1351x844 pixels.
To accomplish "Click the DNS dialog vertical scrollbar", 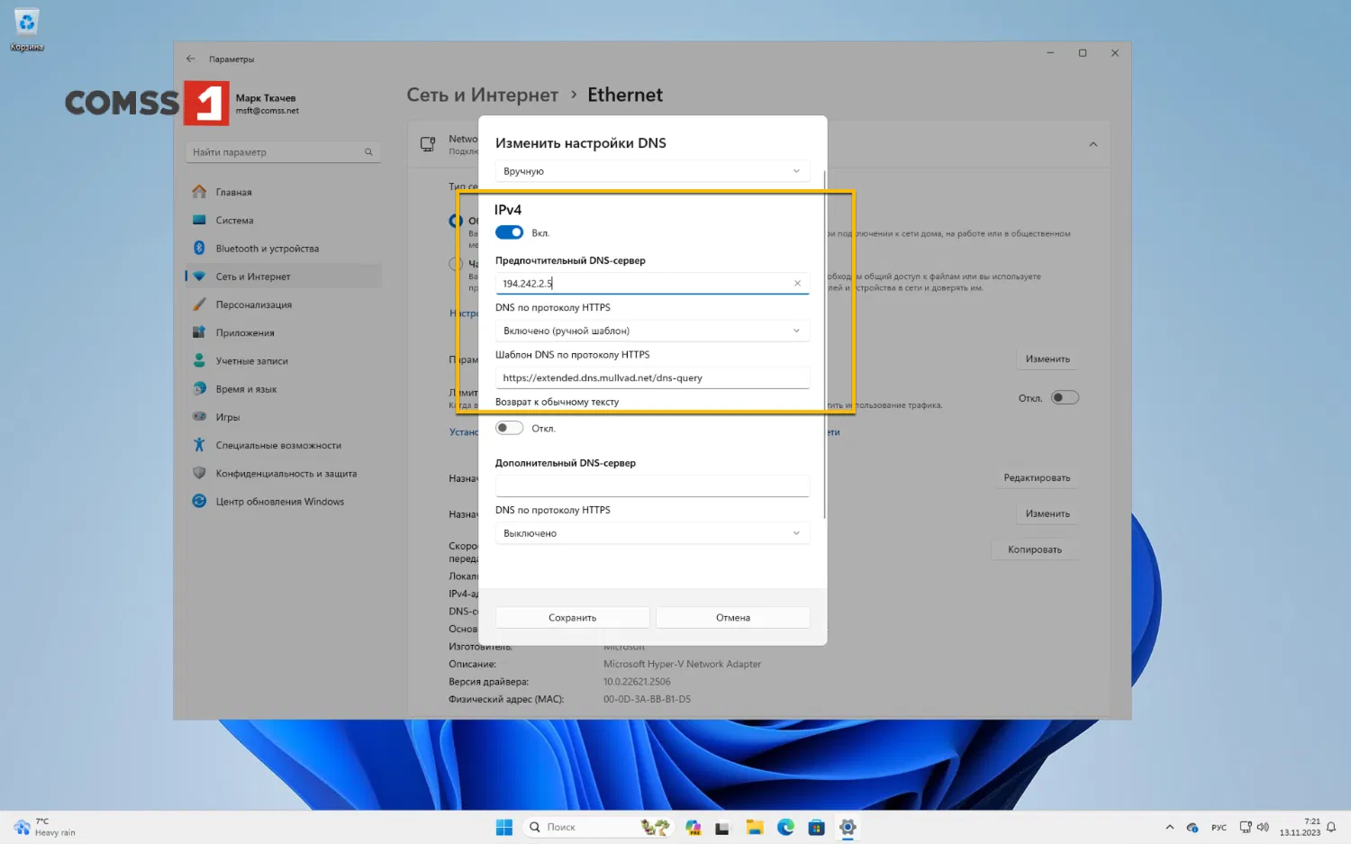I will pyautogui.click(x=825, y=342).
